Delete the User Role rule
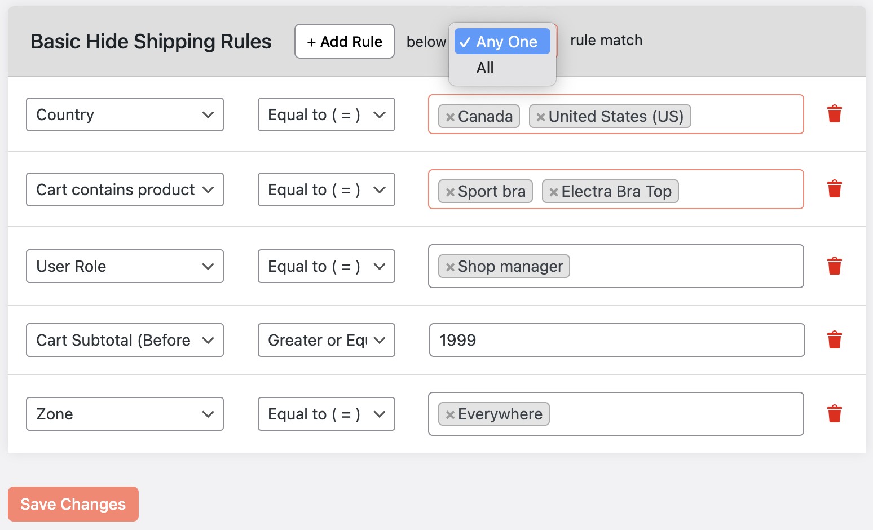The image size is (873, 530). click(x=835, y=266)
